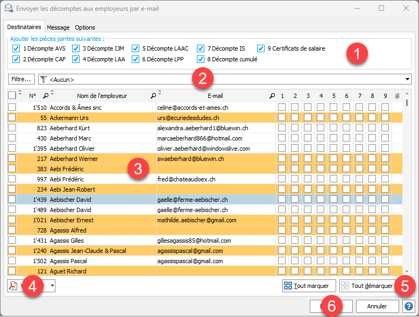The width and height of the screenshot is (419, 317).
Task: Click search magnifier in N° column header
Action: click(45, 96)
